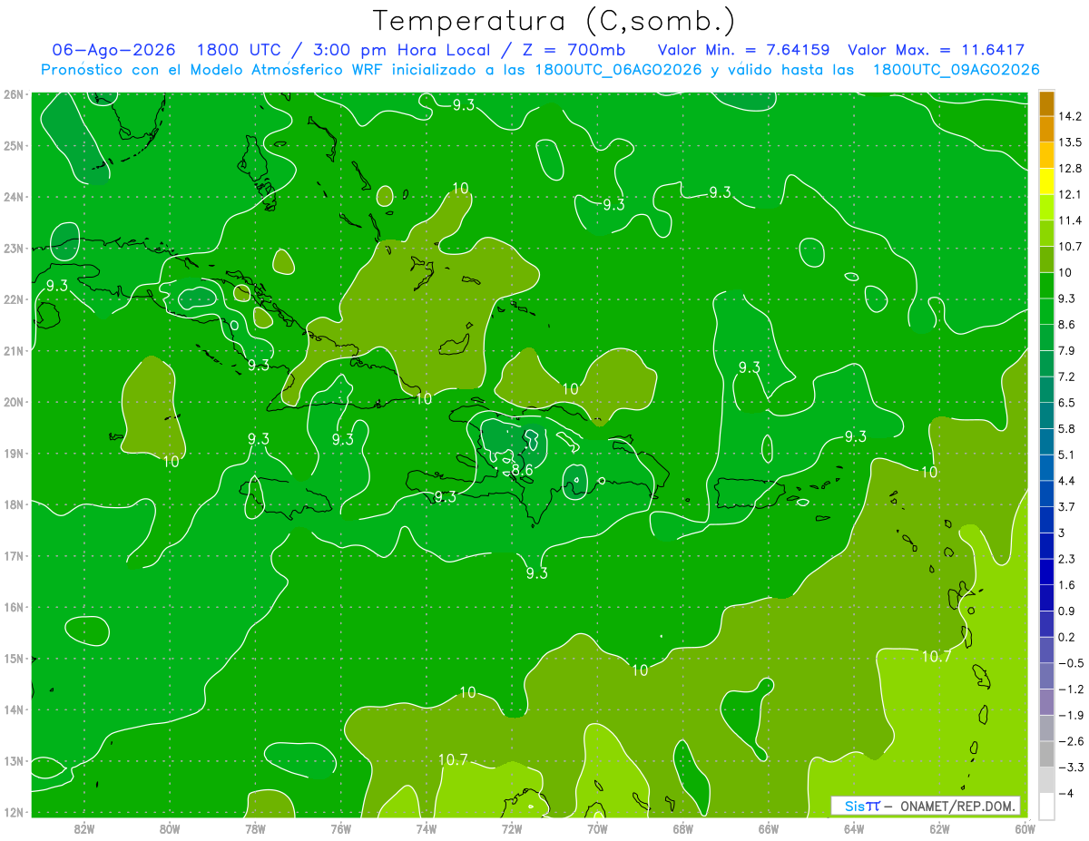This screenshot has height=841, width=1089.
Task: Click the orange swatch above 14.2 on scale
Action: (x=1046, y=103)
